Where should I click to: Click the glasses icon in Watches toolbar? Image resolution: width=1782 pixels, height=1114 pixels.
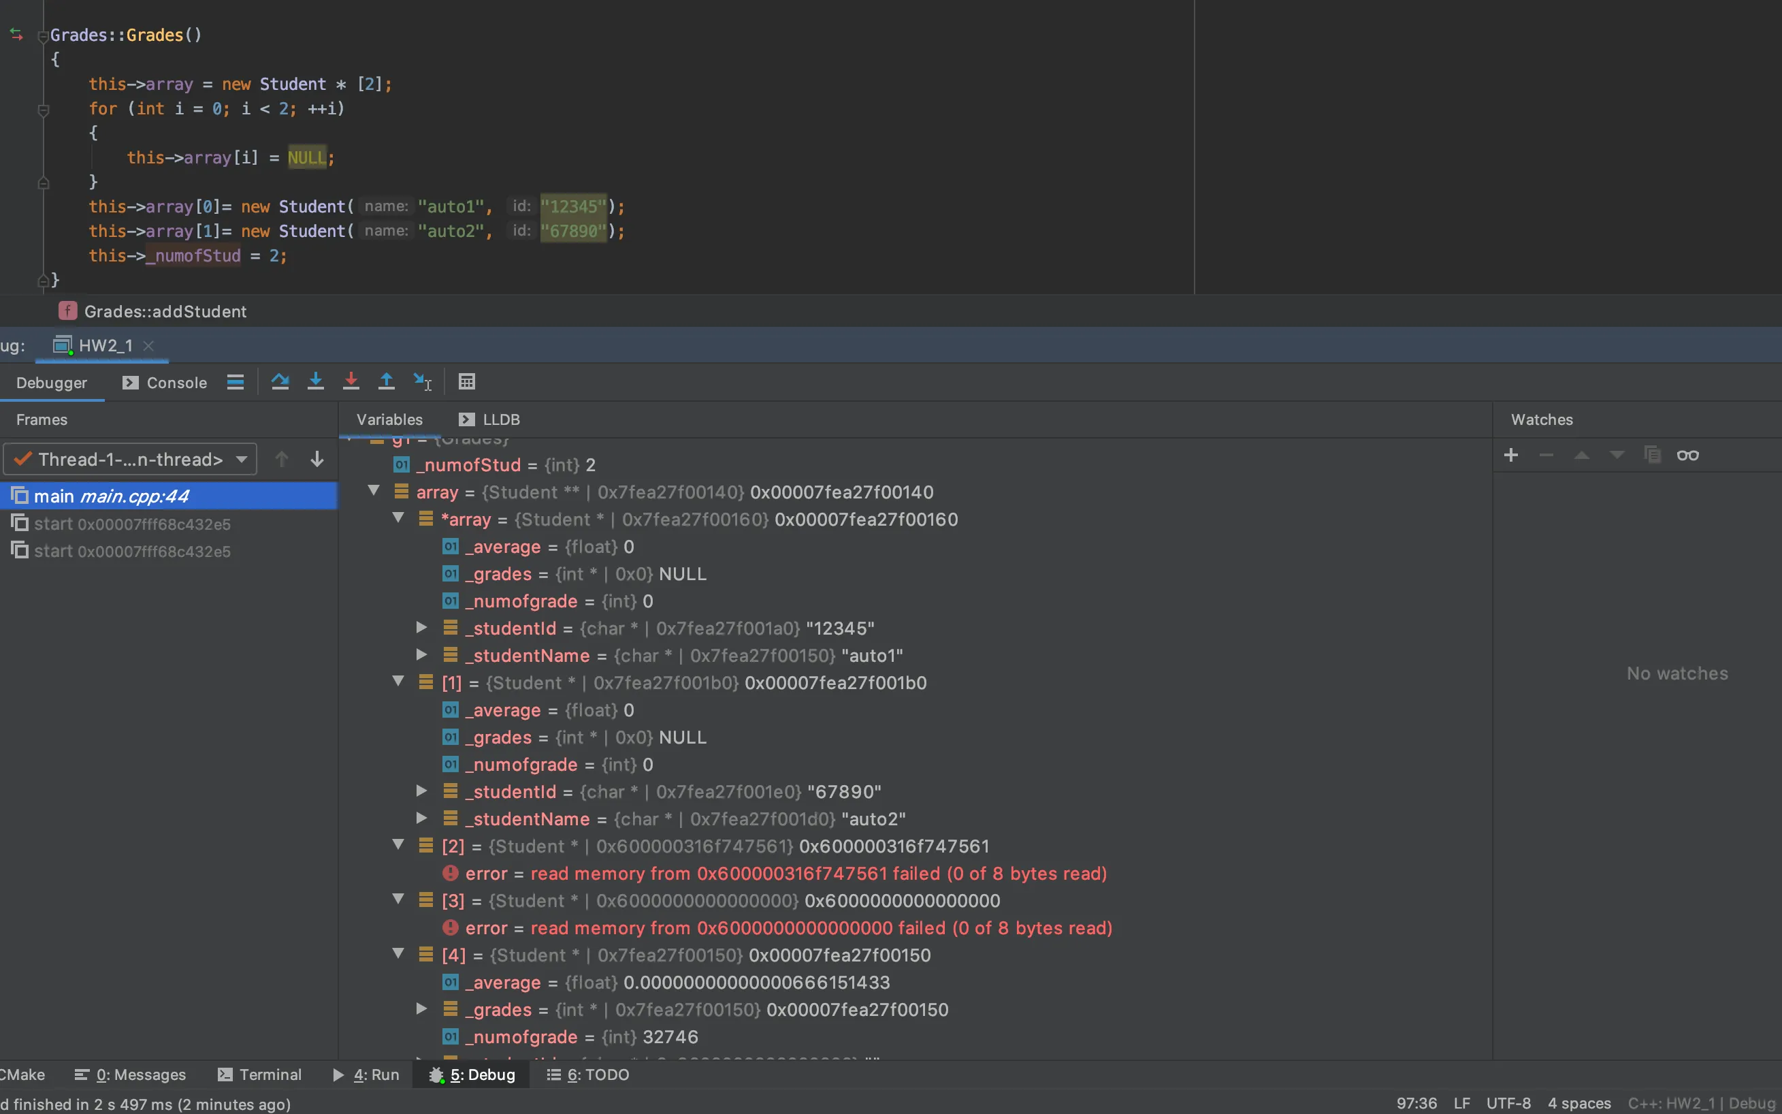(x=1688, y=456)
